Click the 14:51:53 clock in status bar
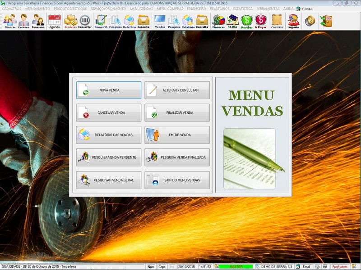Screen dimensions: 361x270 pos(205,266)
